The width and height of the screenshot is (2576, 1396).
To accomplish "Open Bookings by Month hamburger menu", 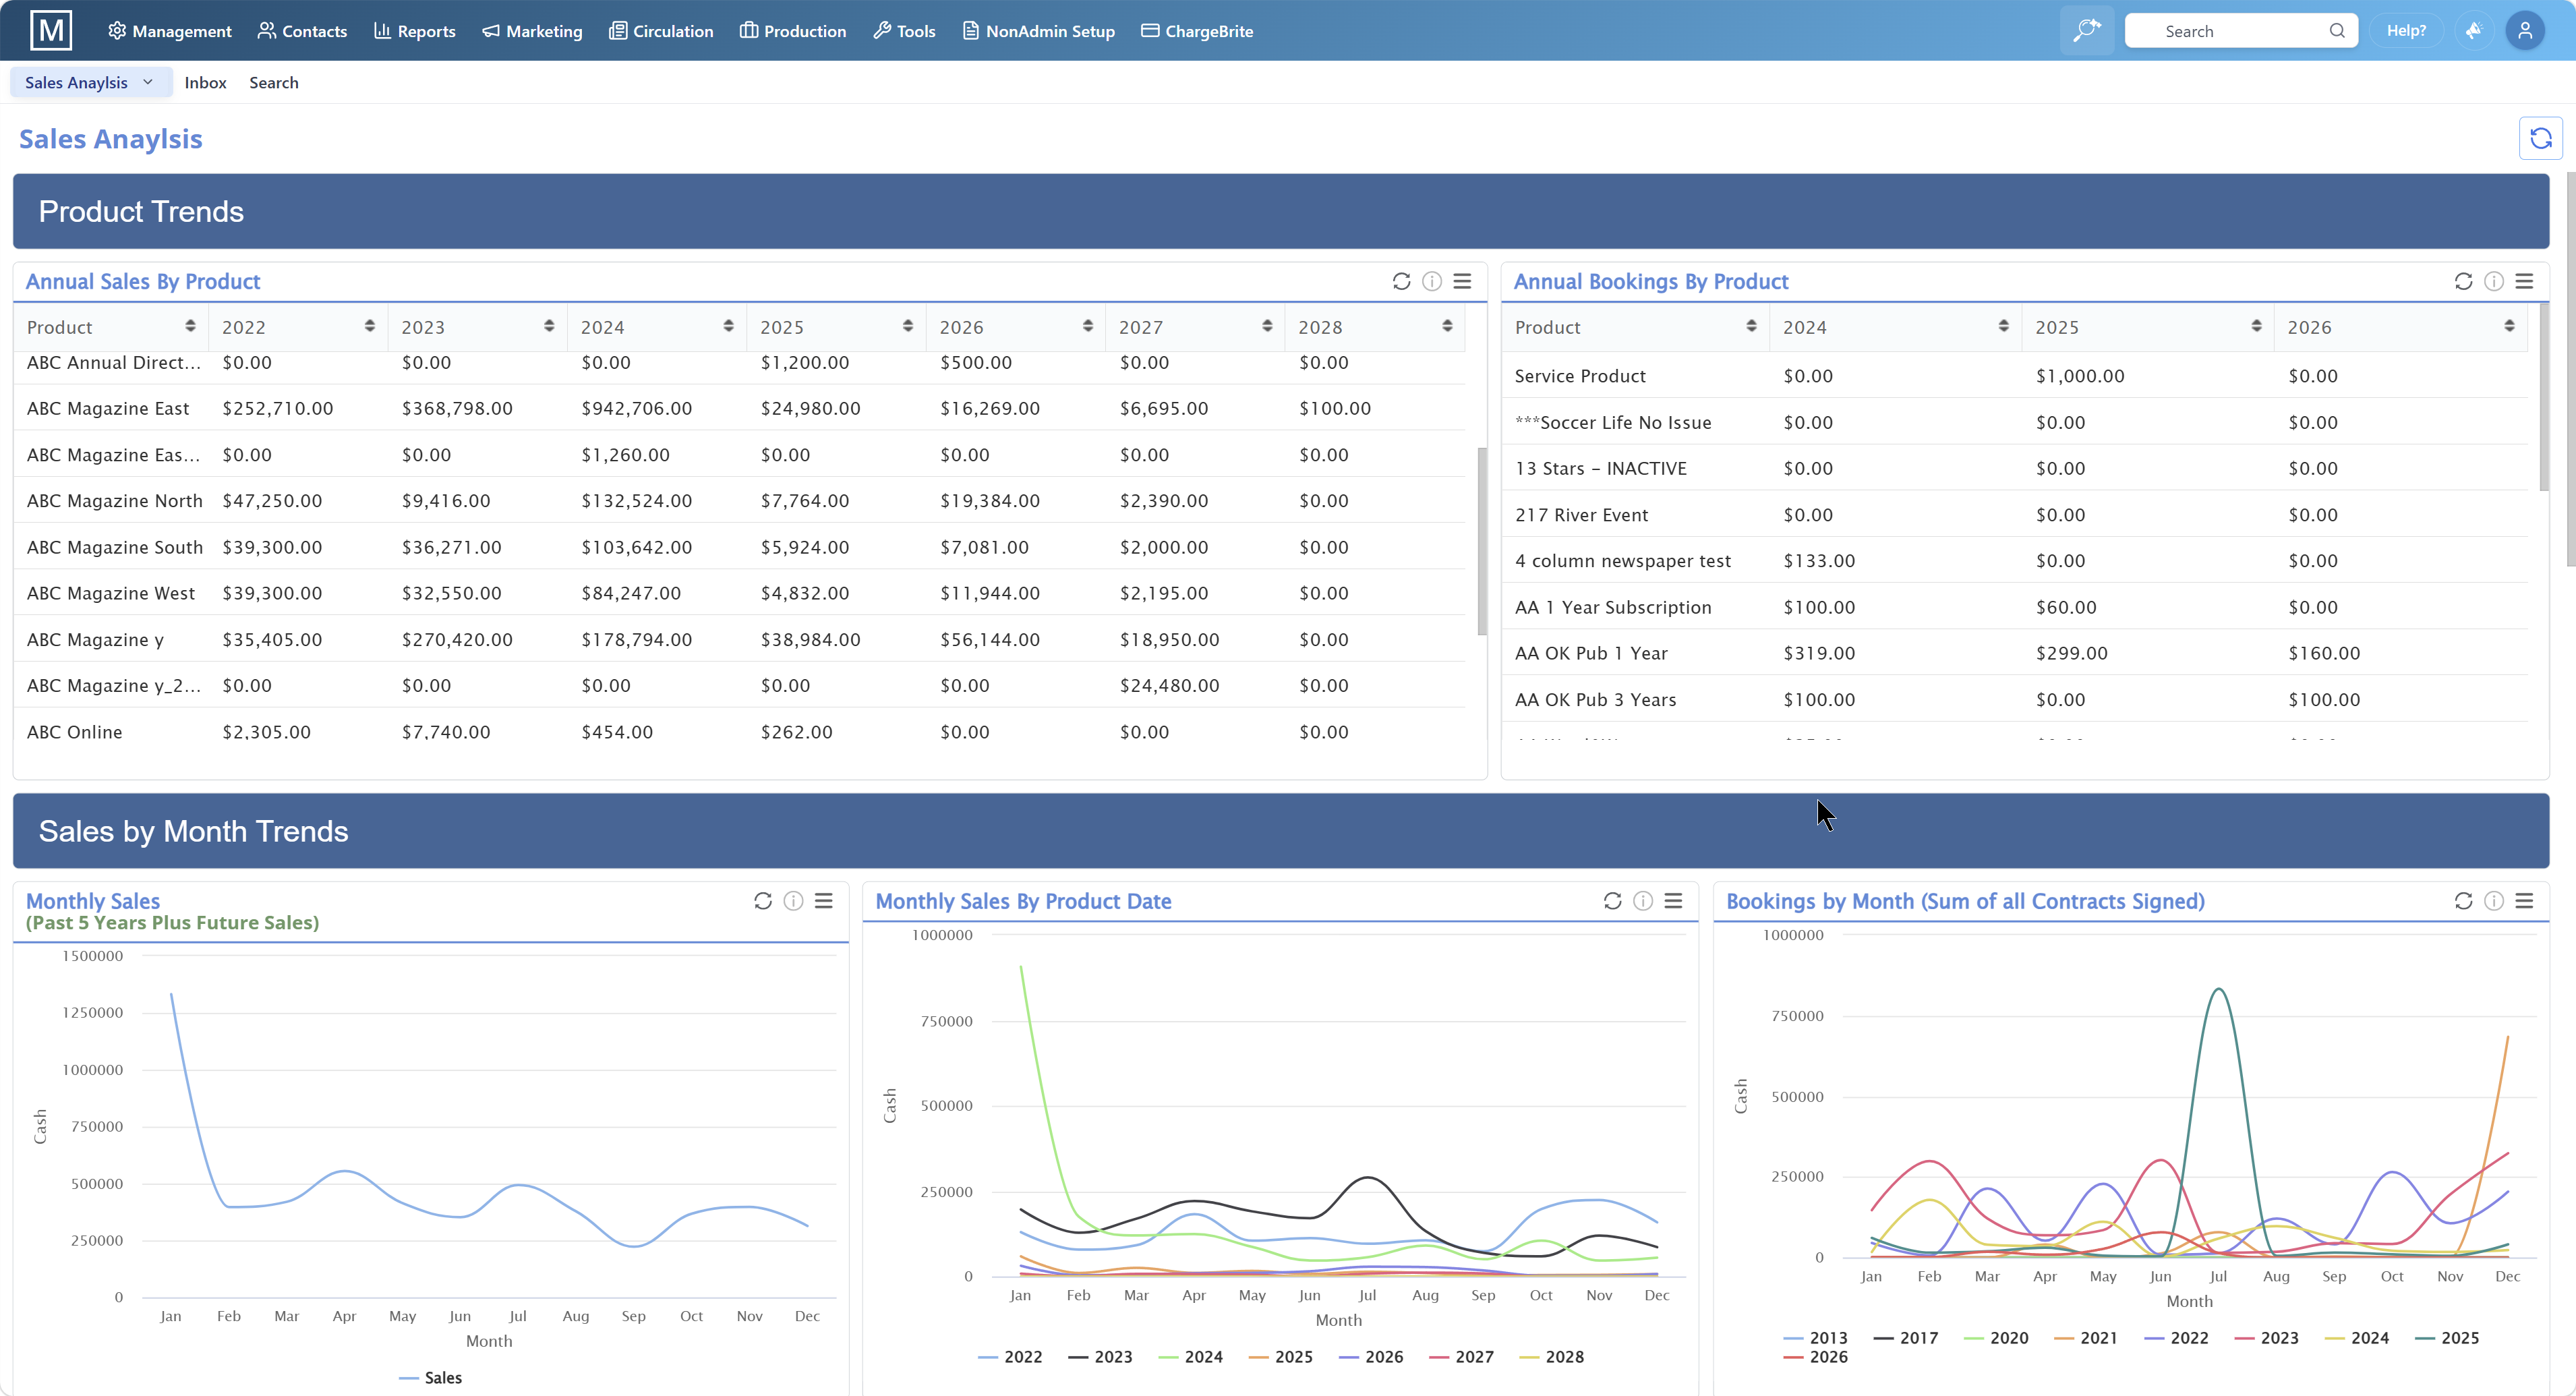I will pos(2524,901).
